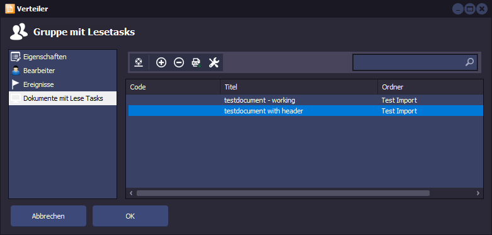Click Abbrechen to cancel the dialog

[x=49, y=216]
